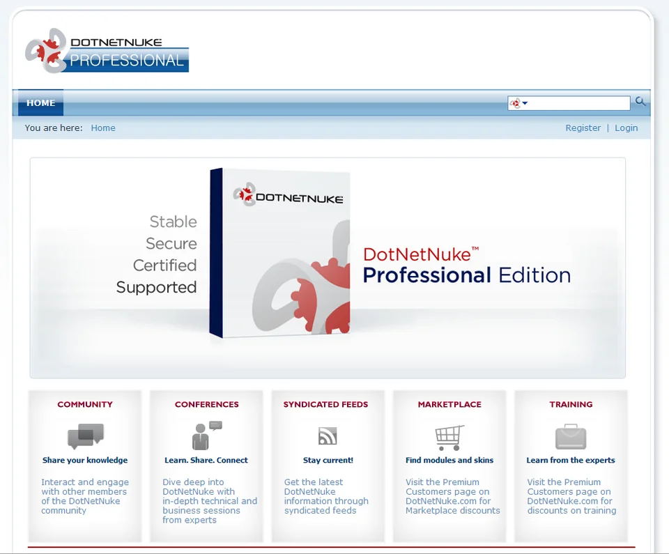Viewport: 669px width, 554px height.
Task: Click the 'Supported' banner word
Action: (156, 287)
